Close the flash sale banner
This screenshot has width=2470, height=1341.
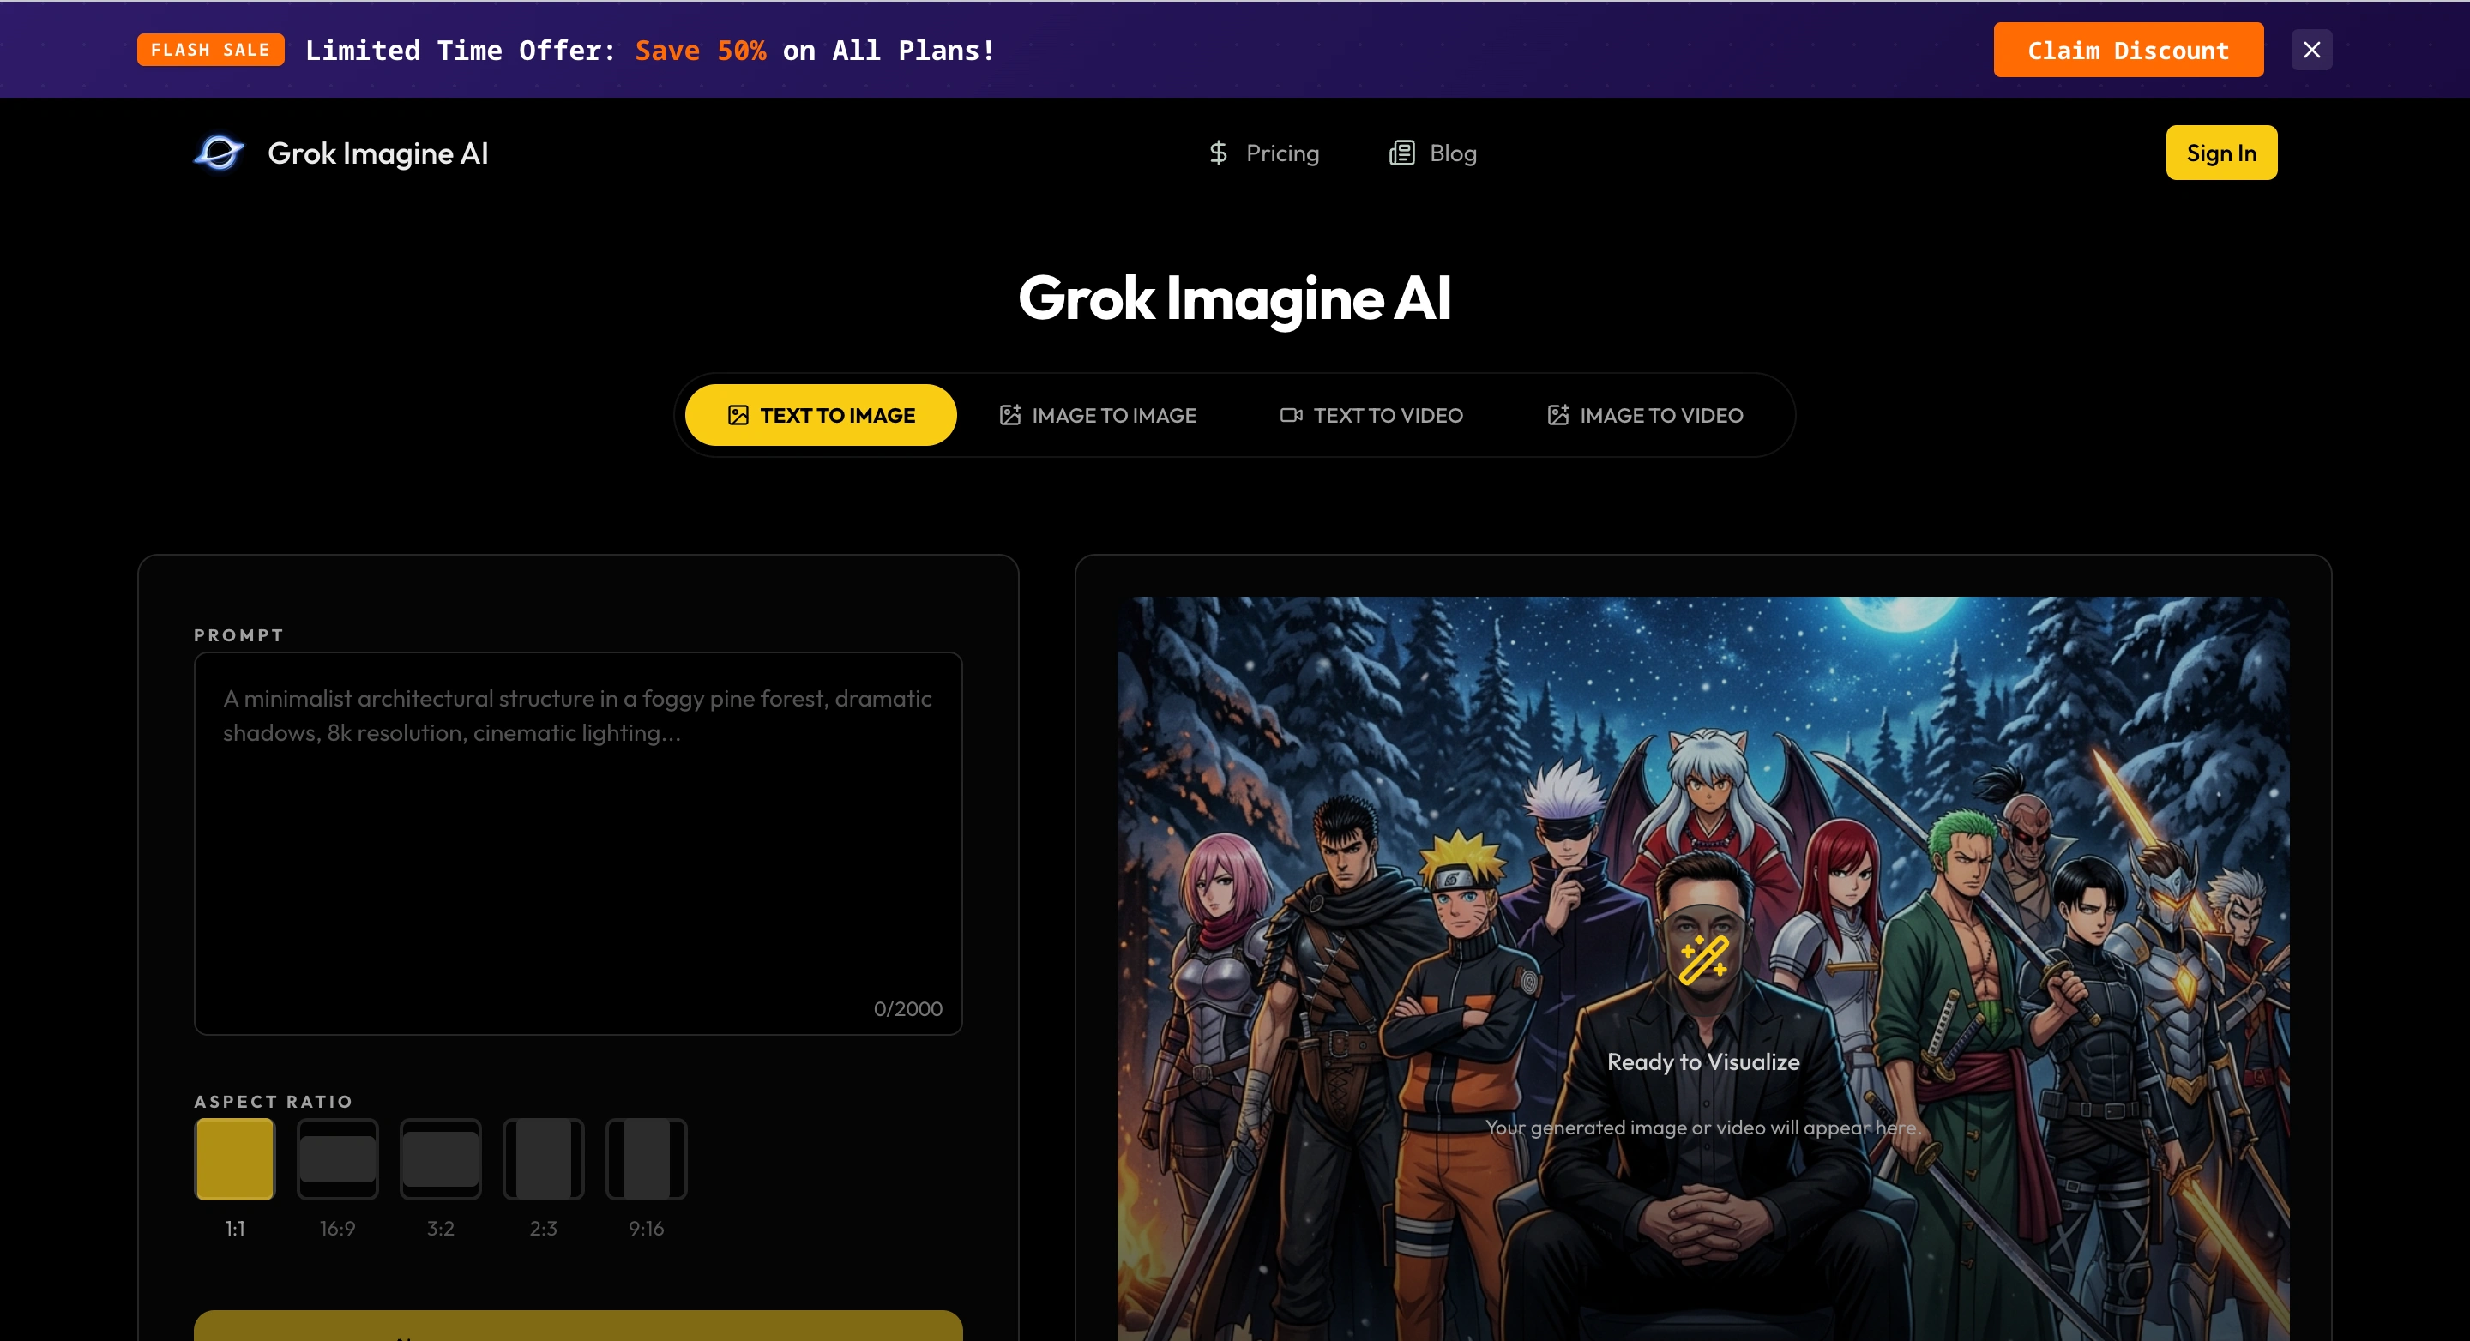[x=2310, y=50]
